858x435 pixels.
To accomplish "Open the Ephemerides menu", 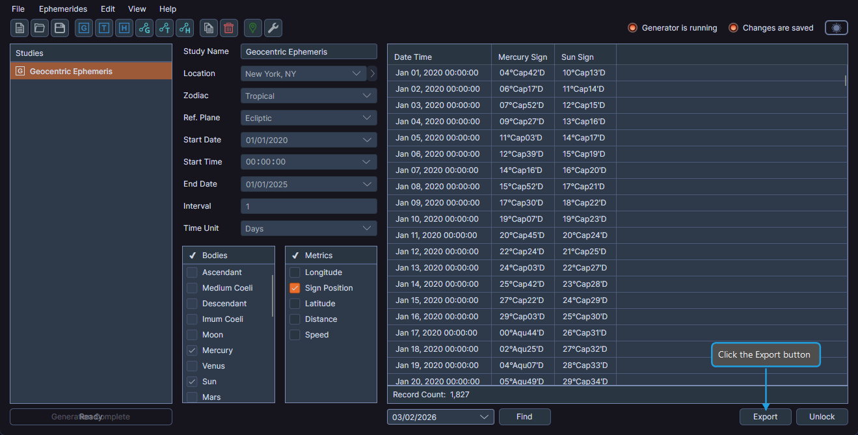I will pyautogui.click(x=62, y=8).
